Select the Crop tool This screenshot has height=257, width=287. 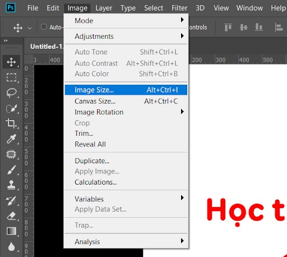click(11, 123)
